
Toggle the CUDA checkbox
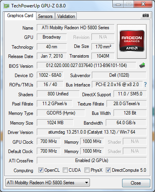click(x=65, y=170)
